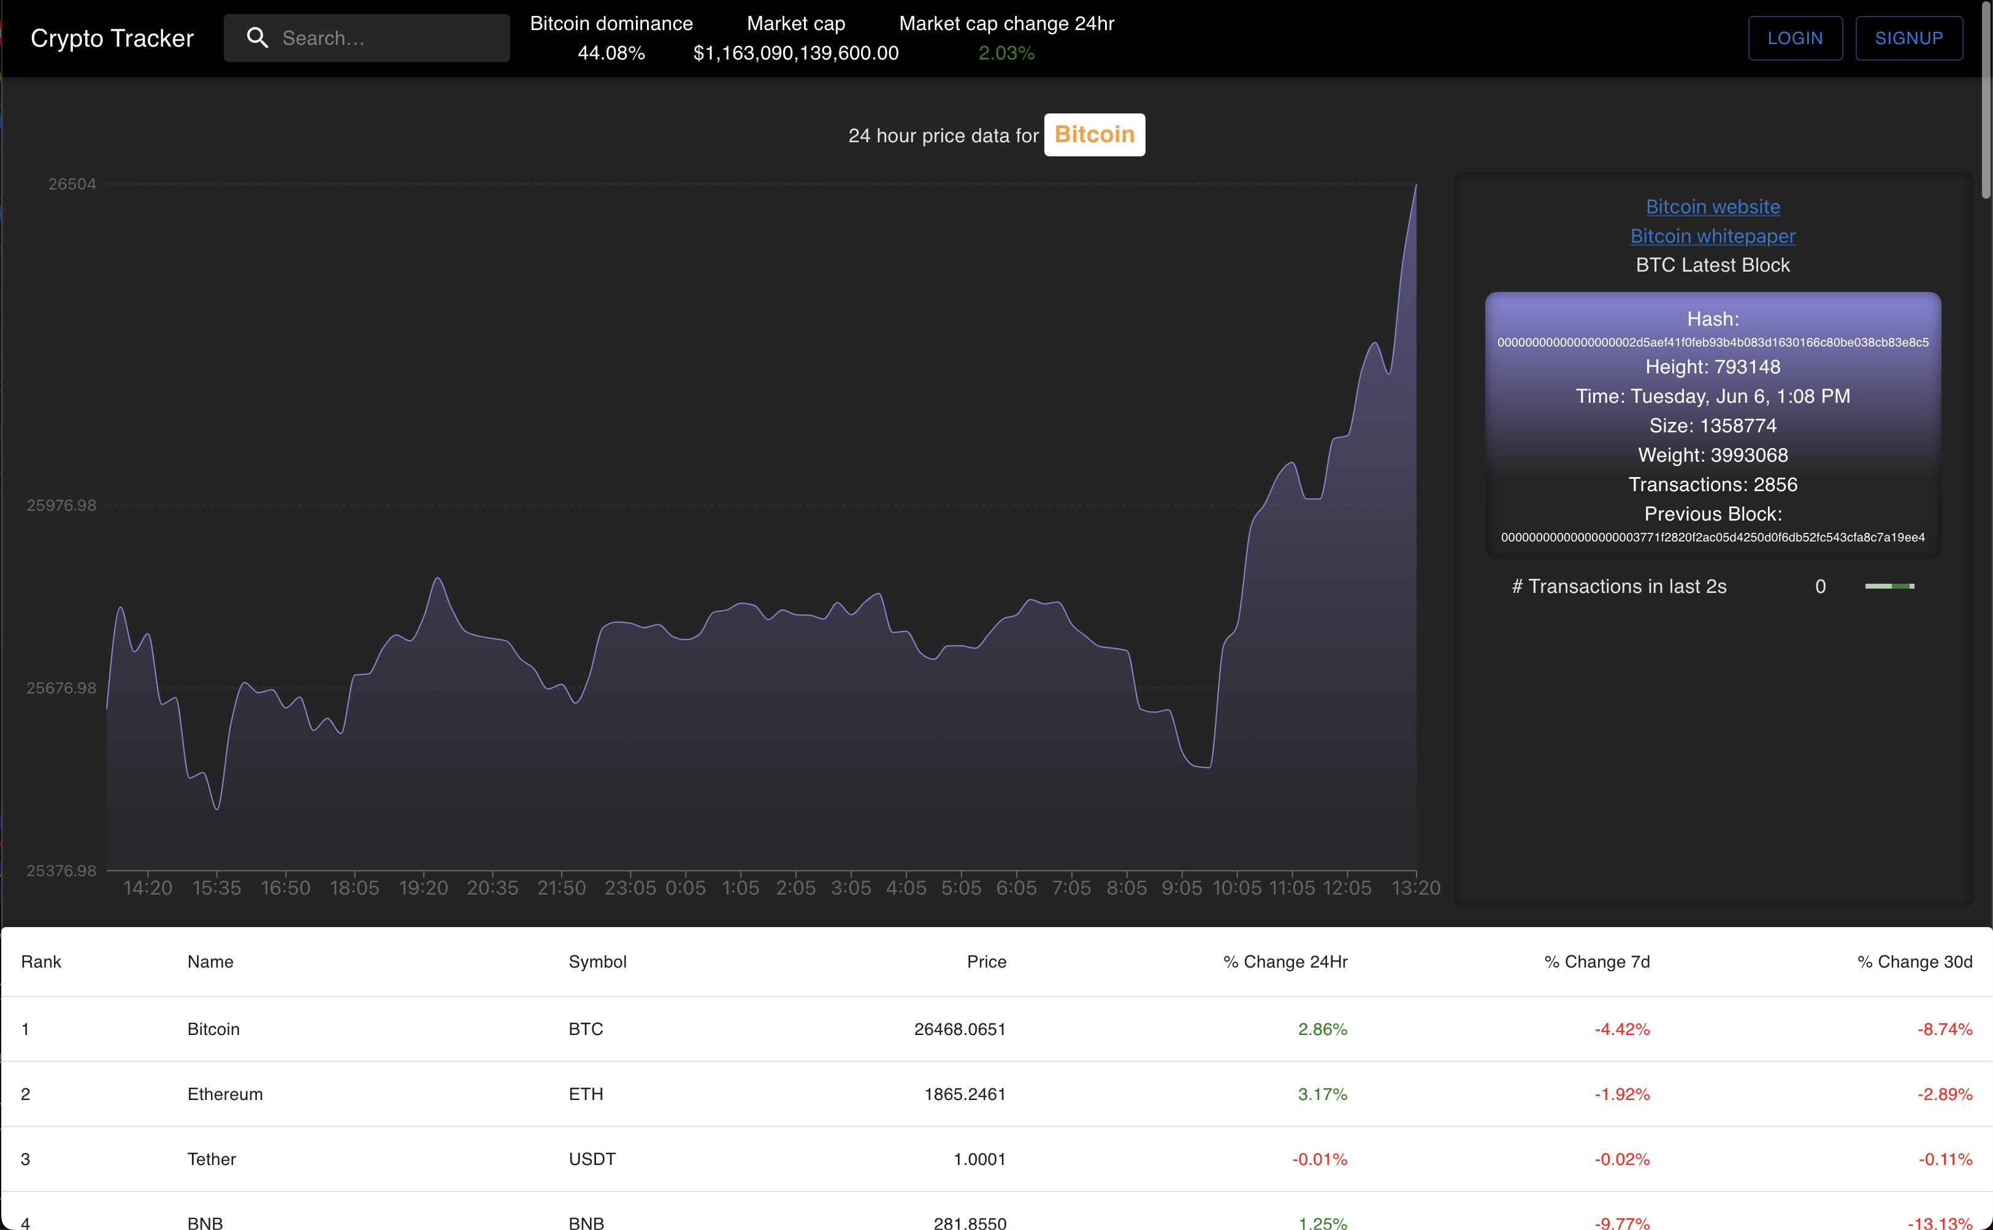Click the SIGNUP button

pos(1908,37)
